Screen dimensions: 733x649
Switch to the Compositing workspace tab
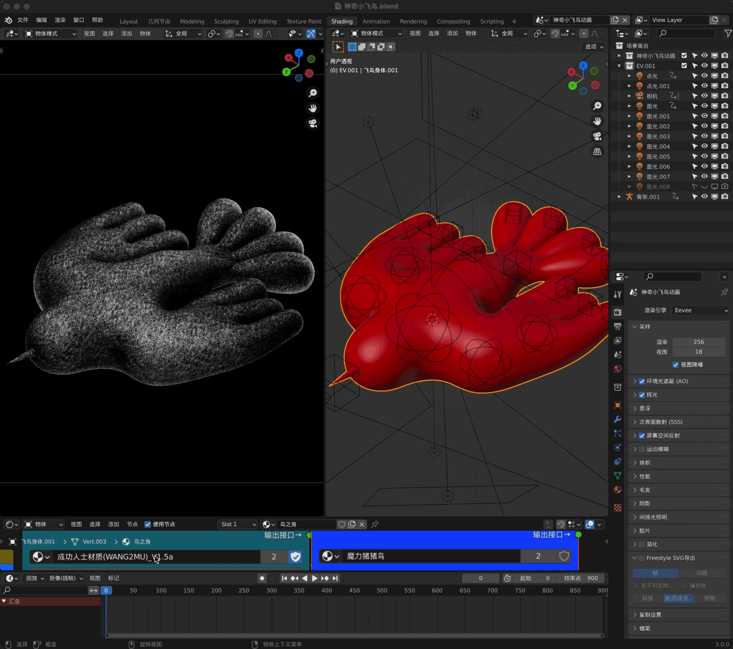453,21
